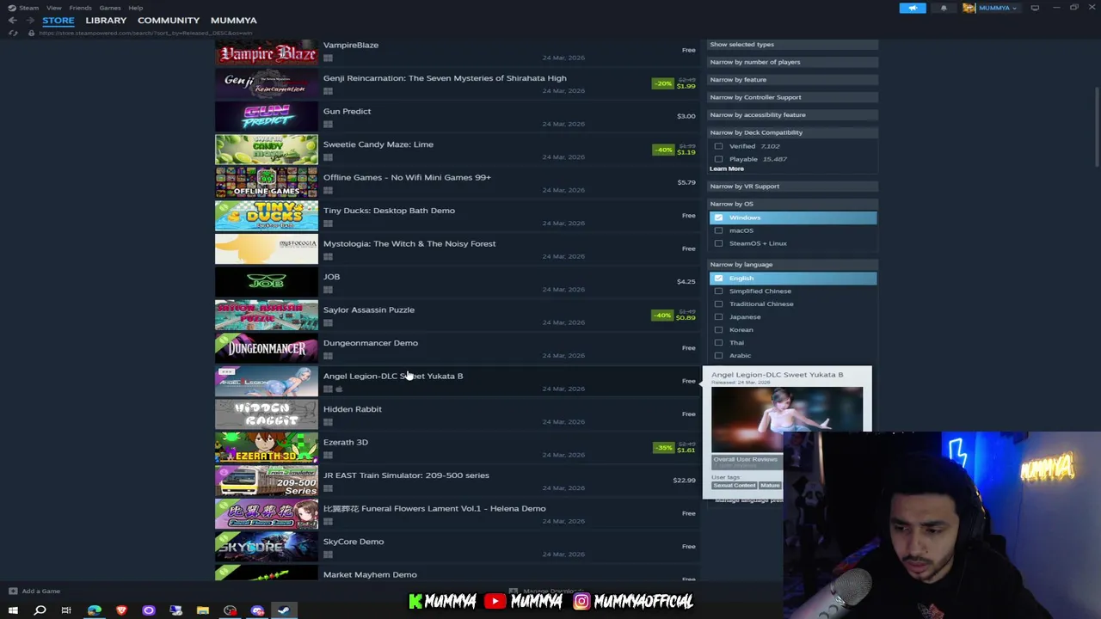This screenshot has width=1101, height=619.
Task: Switch to the STORE tab
Action: pos(58,20)
